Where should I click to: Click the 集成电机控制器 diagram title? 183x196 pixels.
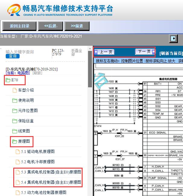[168, 79]
